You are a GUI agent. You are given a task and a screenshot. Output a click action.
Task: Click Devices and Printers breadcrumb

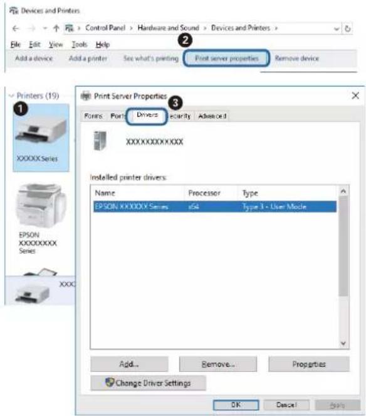tap(241, 28)
